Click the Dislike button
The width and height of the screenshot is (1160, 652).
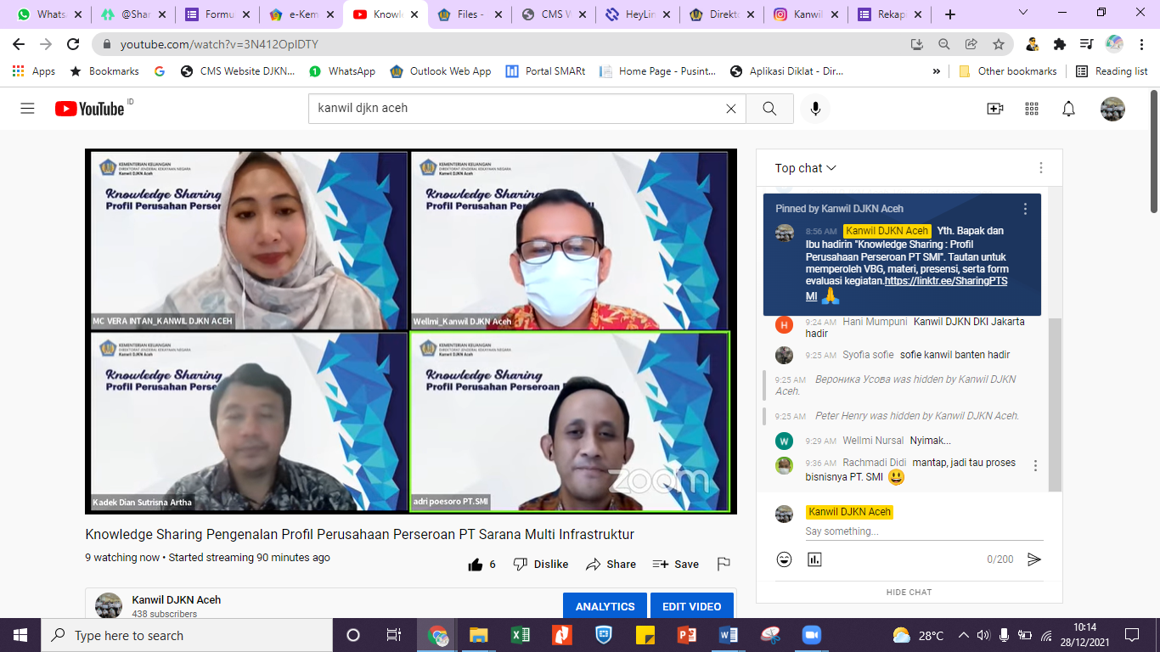point(541,564)
